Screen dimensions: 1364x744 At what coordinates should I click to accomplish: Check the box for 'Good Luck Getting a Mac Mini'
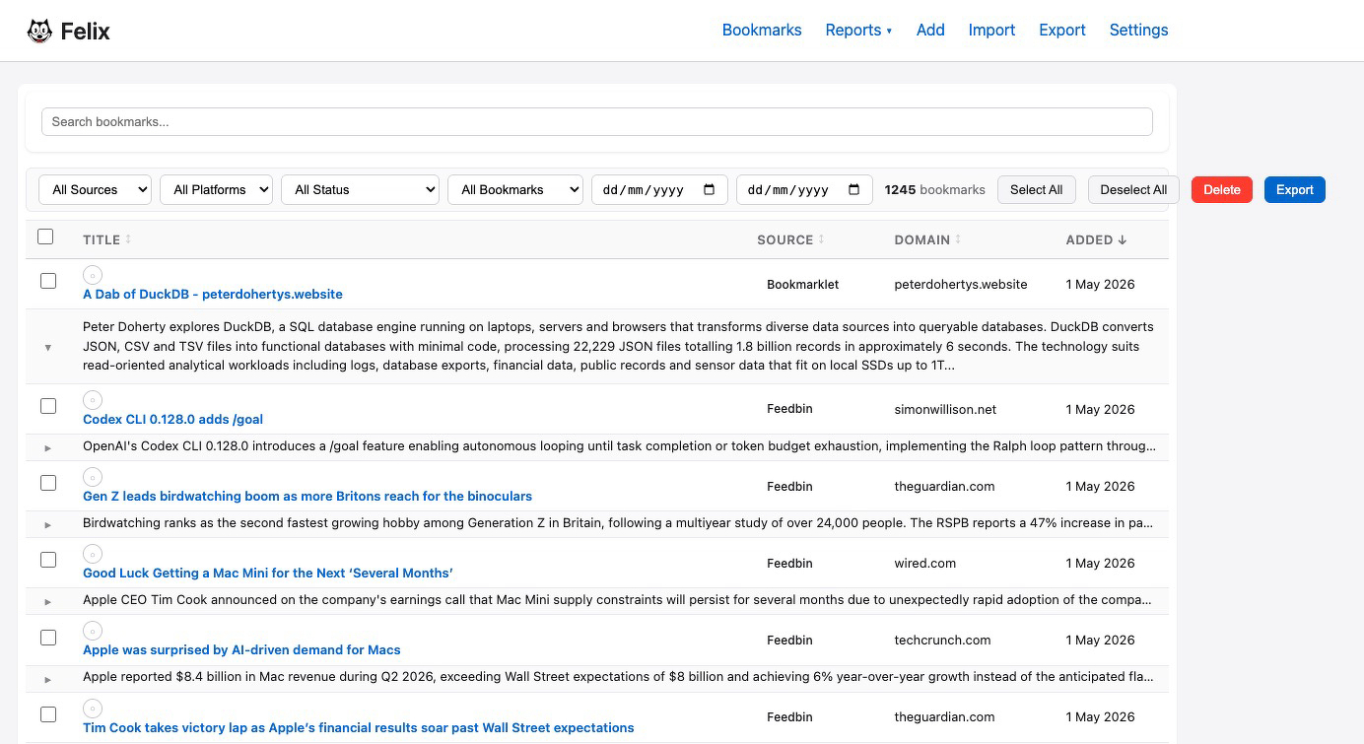(48, 560)
